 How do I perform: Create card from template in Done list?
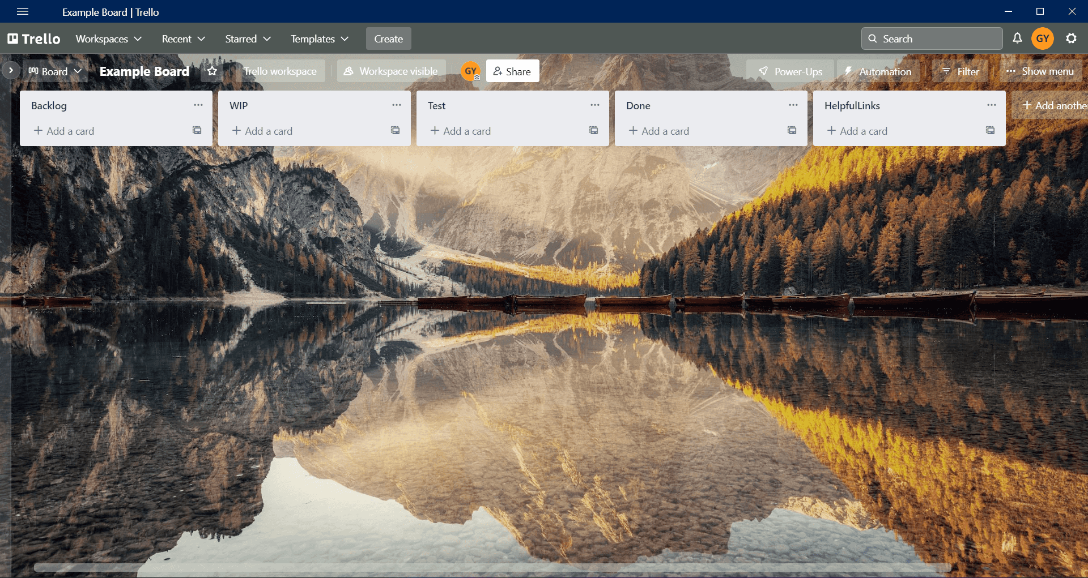(792, 131)
